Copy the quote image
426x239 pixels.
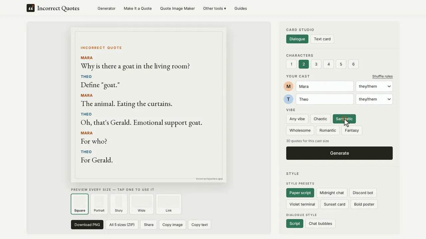(x=172, y=225)
